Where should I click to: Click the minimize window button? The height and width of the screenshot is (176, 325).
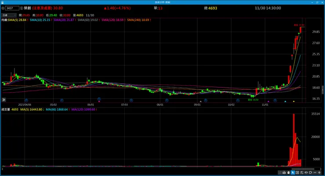click(312, 2)
